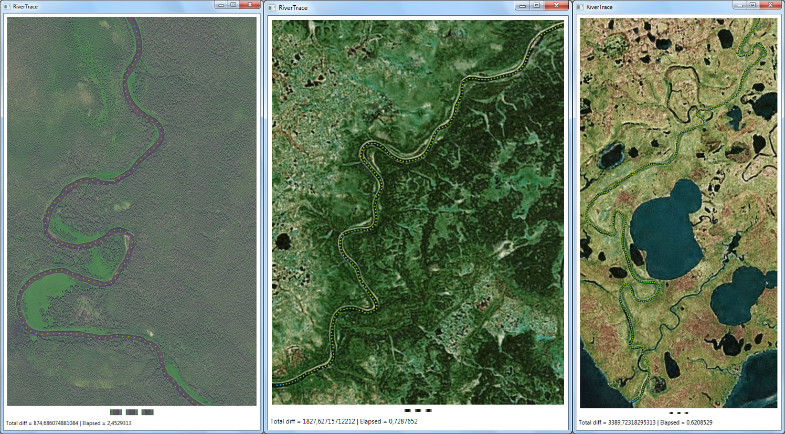The image size is (785, 434).
Task: Click the satellite river image in the left window
Action: tap(132, 211)
